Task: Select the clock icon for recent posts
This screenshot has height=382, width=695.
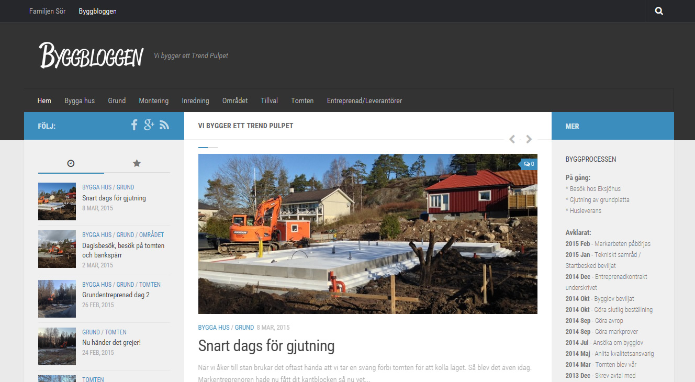Action: tap(70, 163)
